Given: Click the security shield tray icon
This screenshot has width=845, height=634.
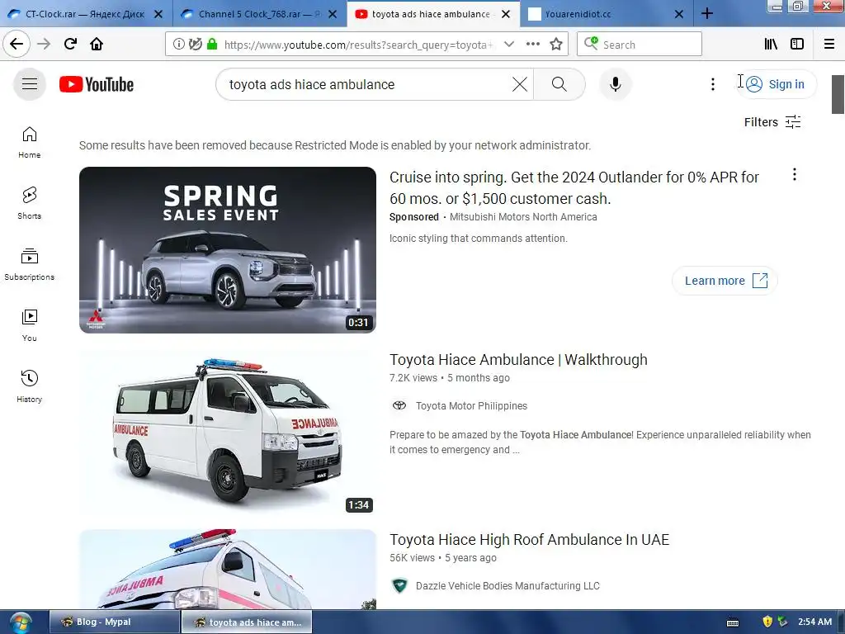Looking at the screenshot, I should coord(767,622).
